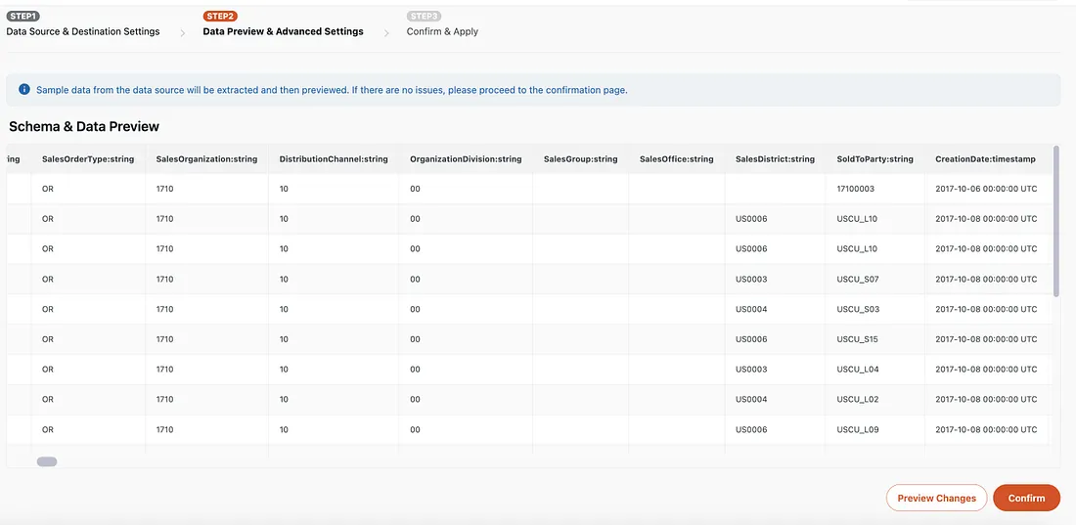Click the chevron arrow before Confirm & Apply
Screen dimensions: 1076x525
point(385,32)
